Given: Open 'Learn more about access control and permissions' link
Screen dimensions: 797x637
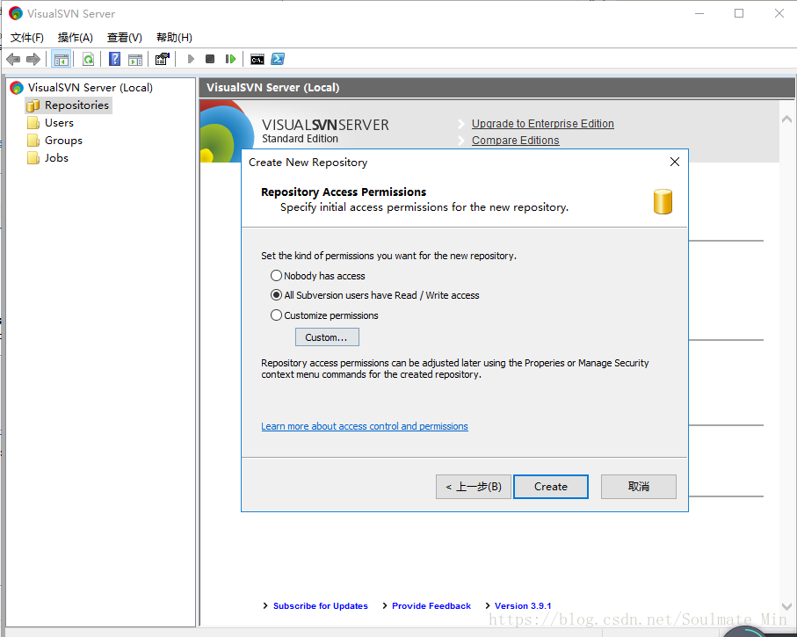Looking at the screenshot, I should coord(365,426).
